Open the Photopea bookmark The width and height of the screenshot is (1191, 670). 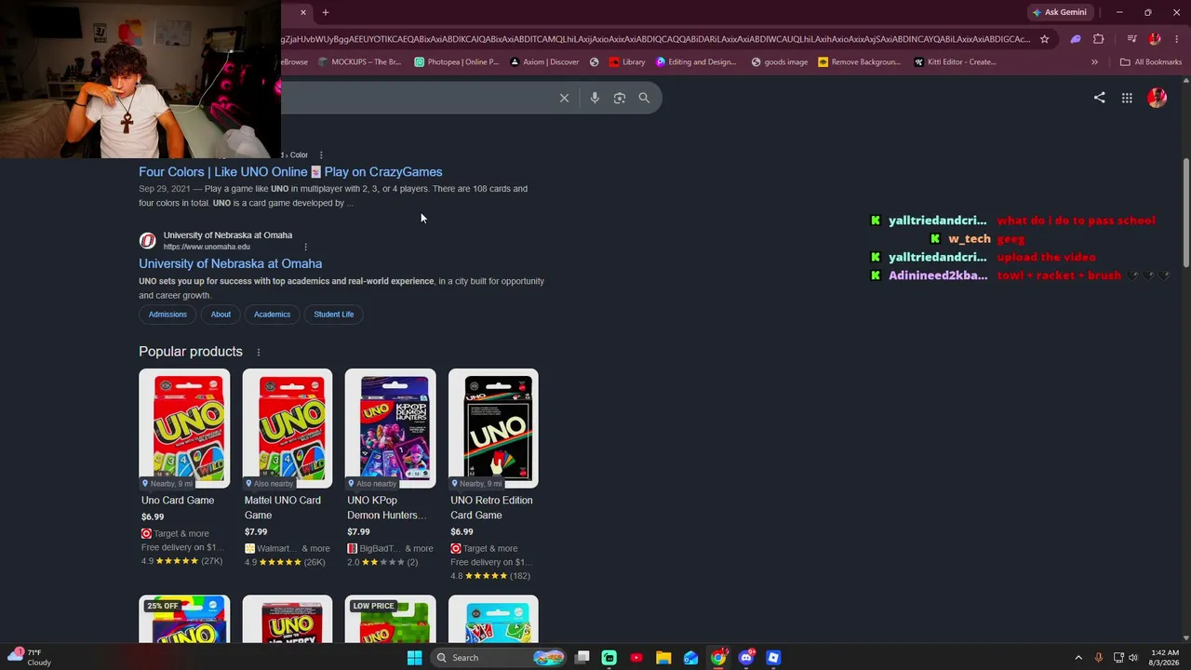(457, 62)
